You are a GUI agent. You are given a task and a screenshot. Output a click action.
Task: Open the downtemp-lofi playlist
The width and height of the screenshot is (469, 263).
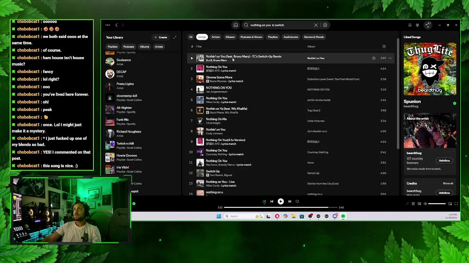point(141,98)
